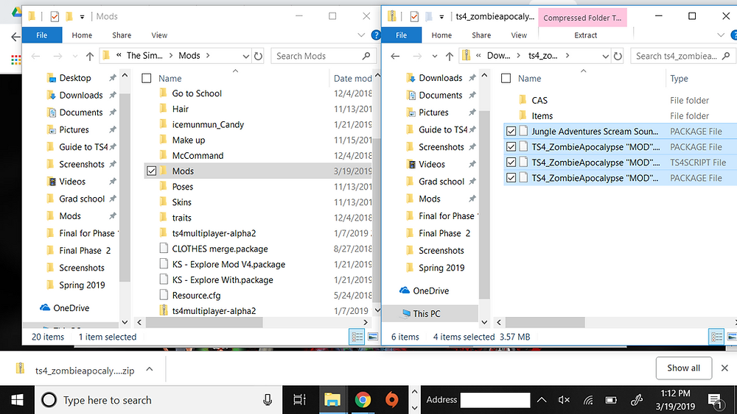The image size is (737, 414).
Task: Toggle select-all checkbox in zombieapocalypse window header
Action: click(506, 78)
